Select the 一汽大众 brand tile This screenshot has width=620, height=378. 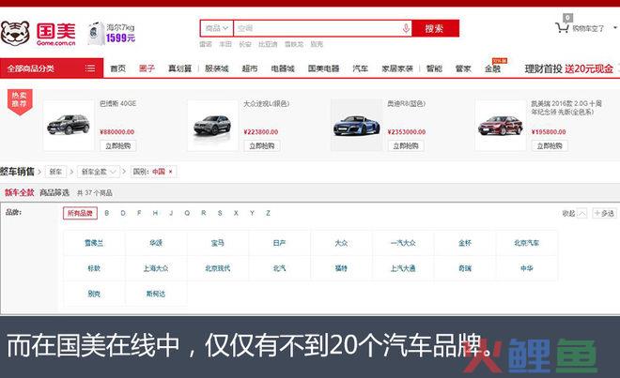point(403,243)
